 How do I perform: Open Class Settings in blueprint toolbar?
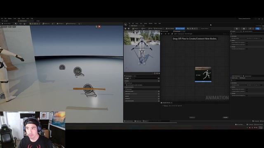point(170,28)
